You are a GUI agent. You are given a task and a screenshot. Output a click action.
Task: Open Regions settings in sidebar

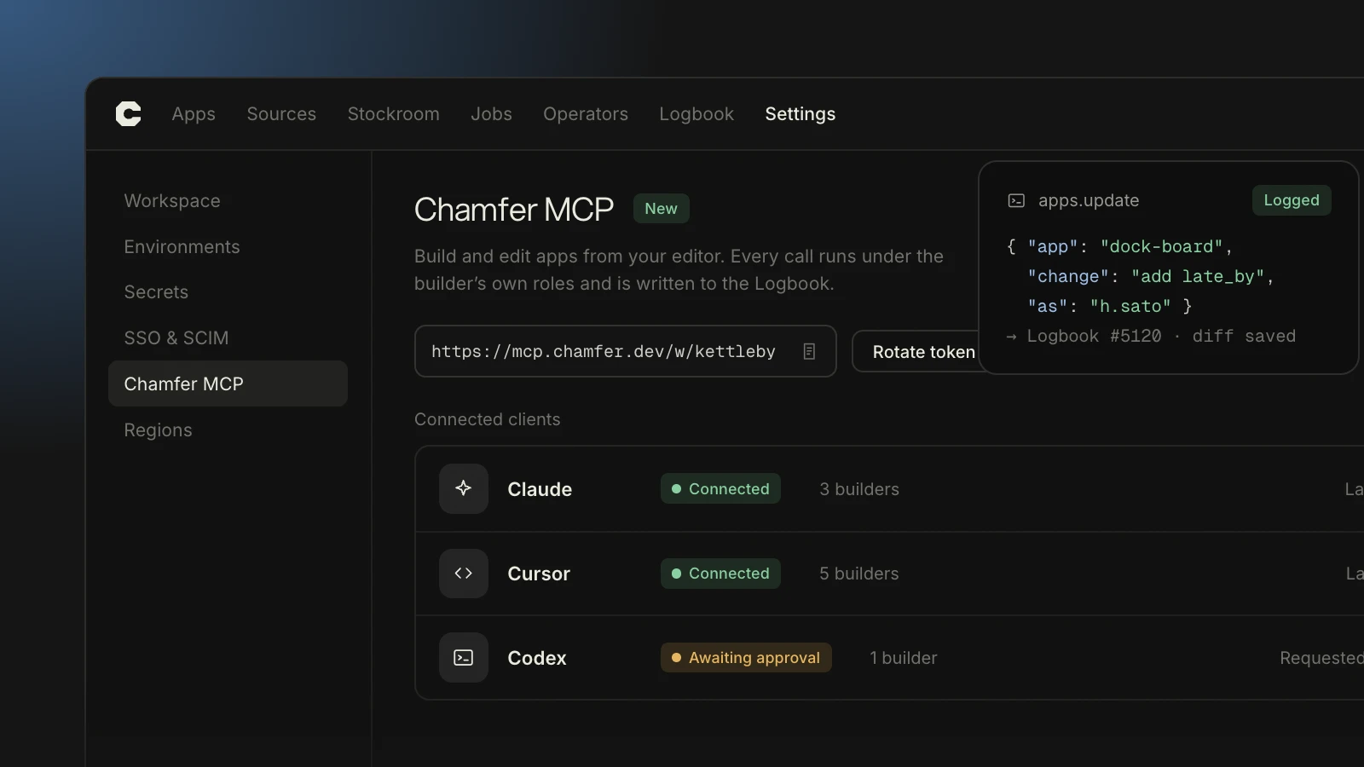158,430
